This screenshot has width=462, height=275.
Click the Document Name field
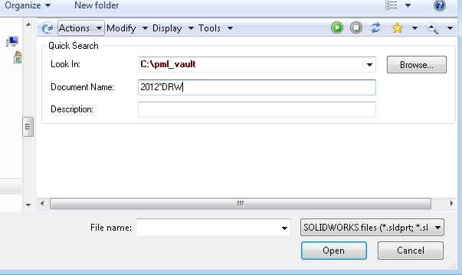(257, 87)
